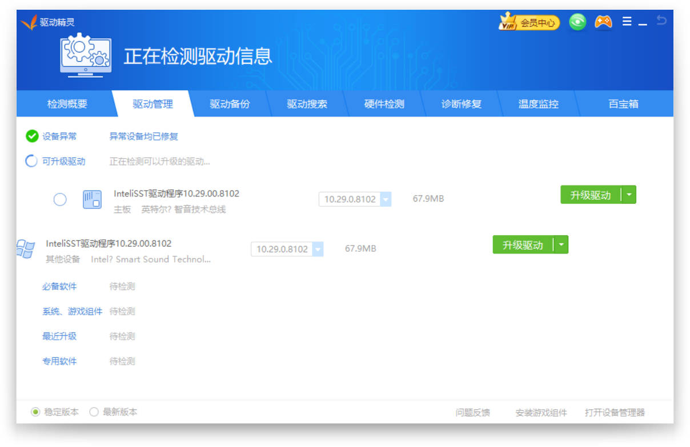Click the 问题反馈 link
The image size is (690, 447).
point(472,413)
